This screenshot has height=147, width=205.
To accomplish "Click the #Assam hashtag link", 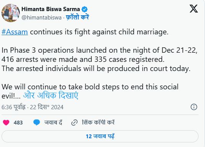I will (15, 32).
